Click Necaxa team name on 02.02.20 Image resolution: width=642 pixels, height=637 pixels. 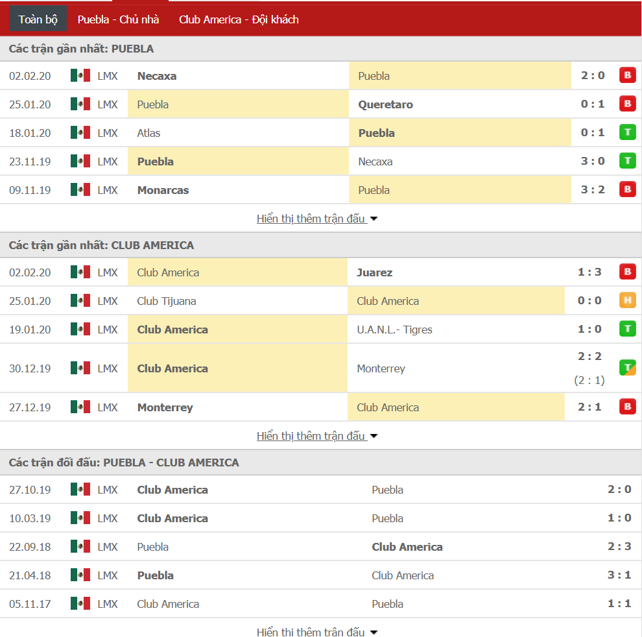[x=157, y=76]
